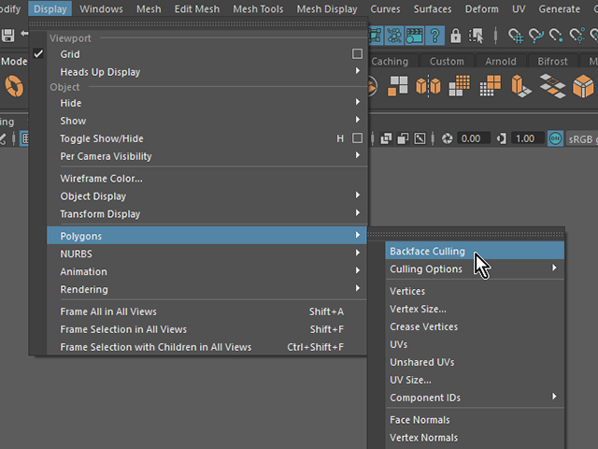598x449 pixels.
Task: Choose Backface Culling in Polygons submenu
Action: [475, 252]
